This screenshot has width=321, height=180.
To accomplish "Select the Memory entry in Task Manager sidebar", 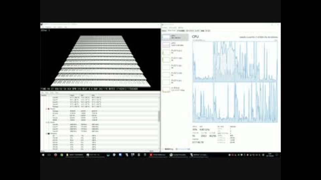I will tap(175, 44).
